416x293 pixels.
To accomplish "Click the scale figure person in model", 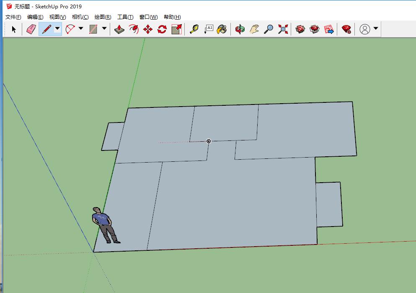I will click(x=104, y=225).
